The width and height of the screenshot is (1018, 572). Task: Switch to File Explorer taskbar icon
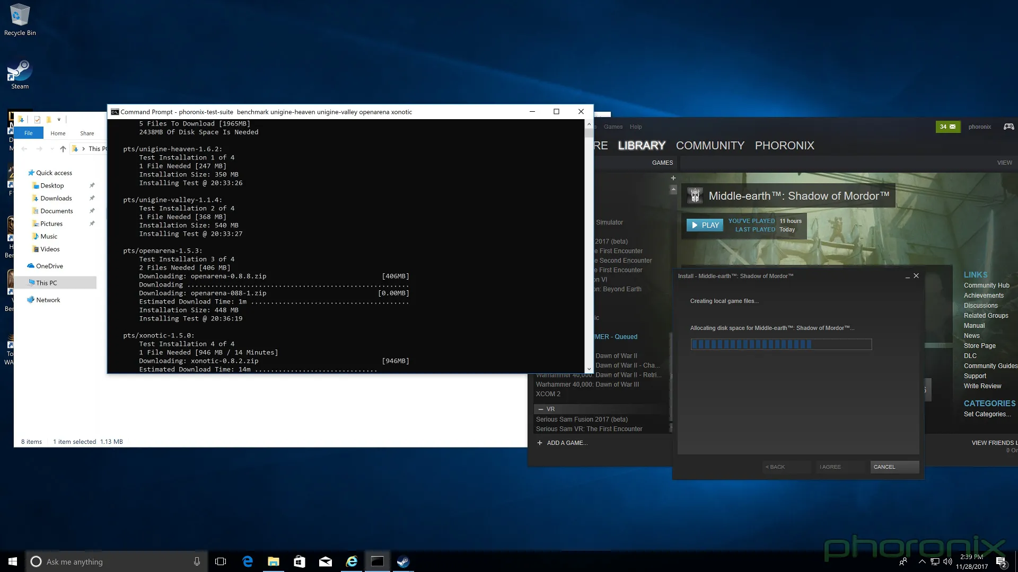click(273, 561)
